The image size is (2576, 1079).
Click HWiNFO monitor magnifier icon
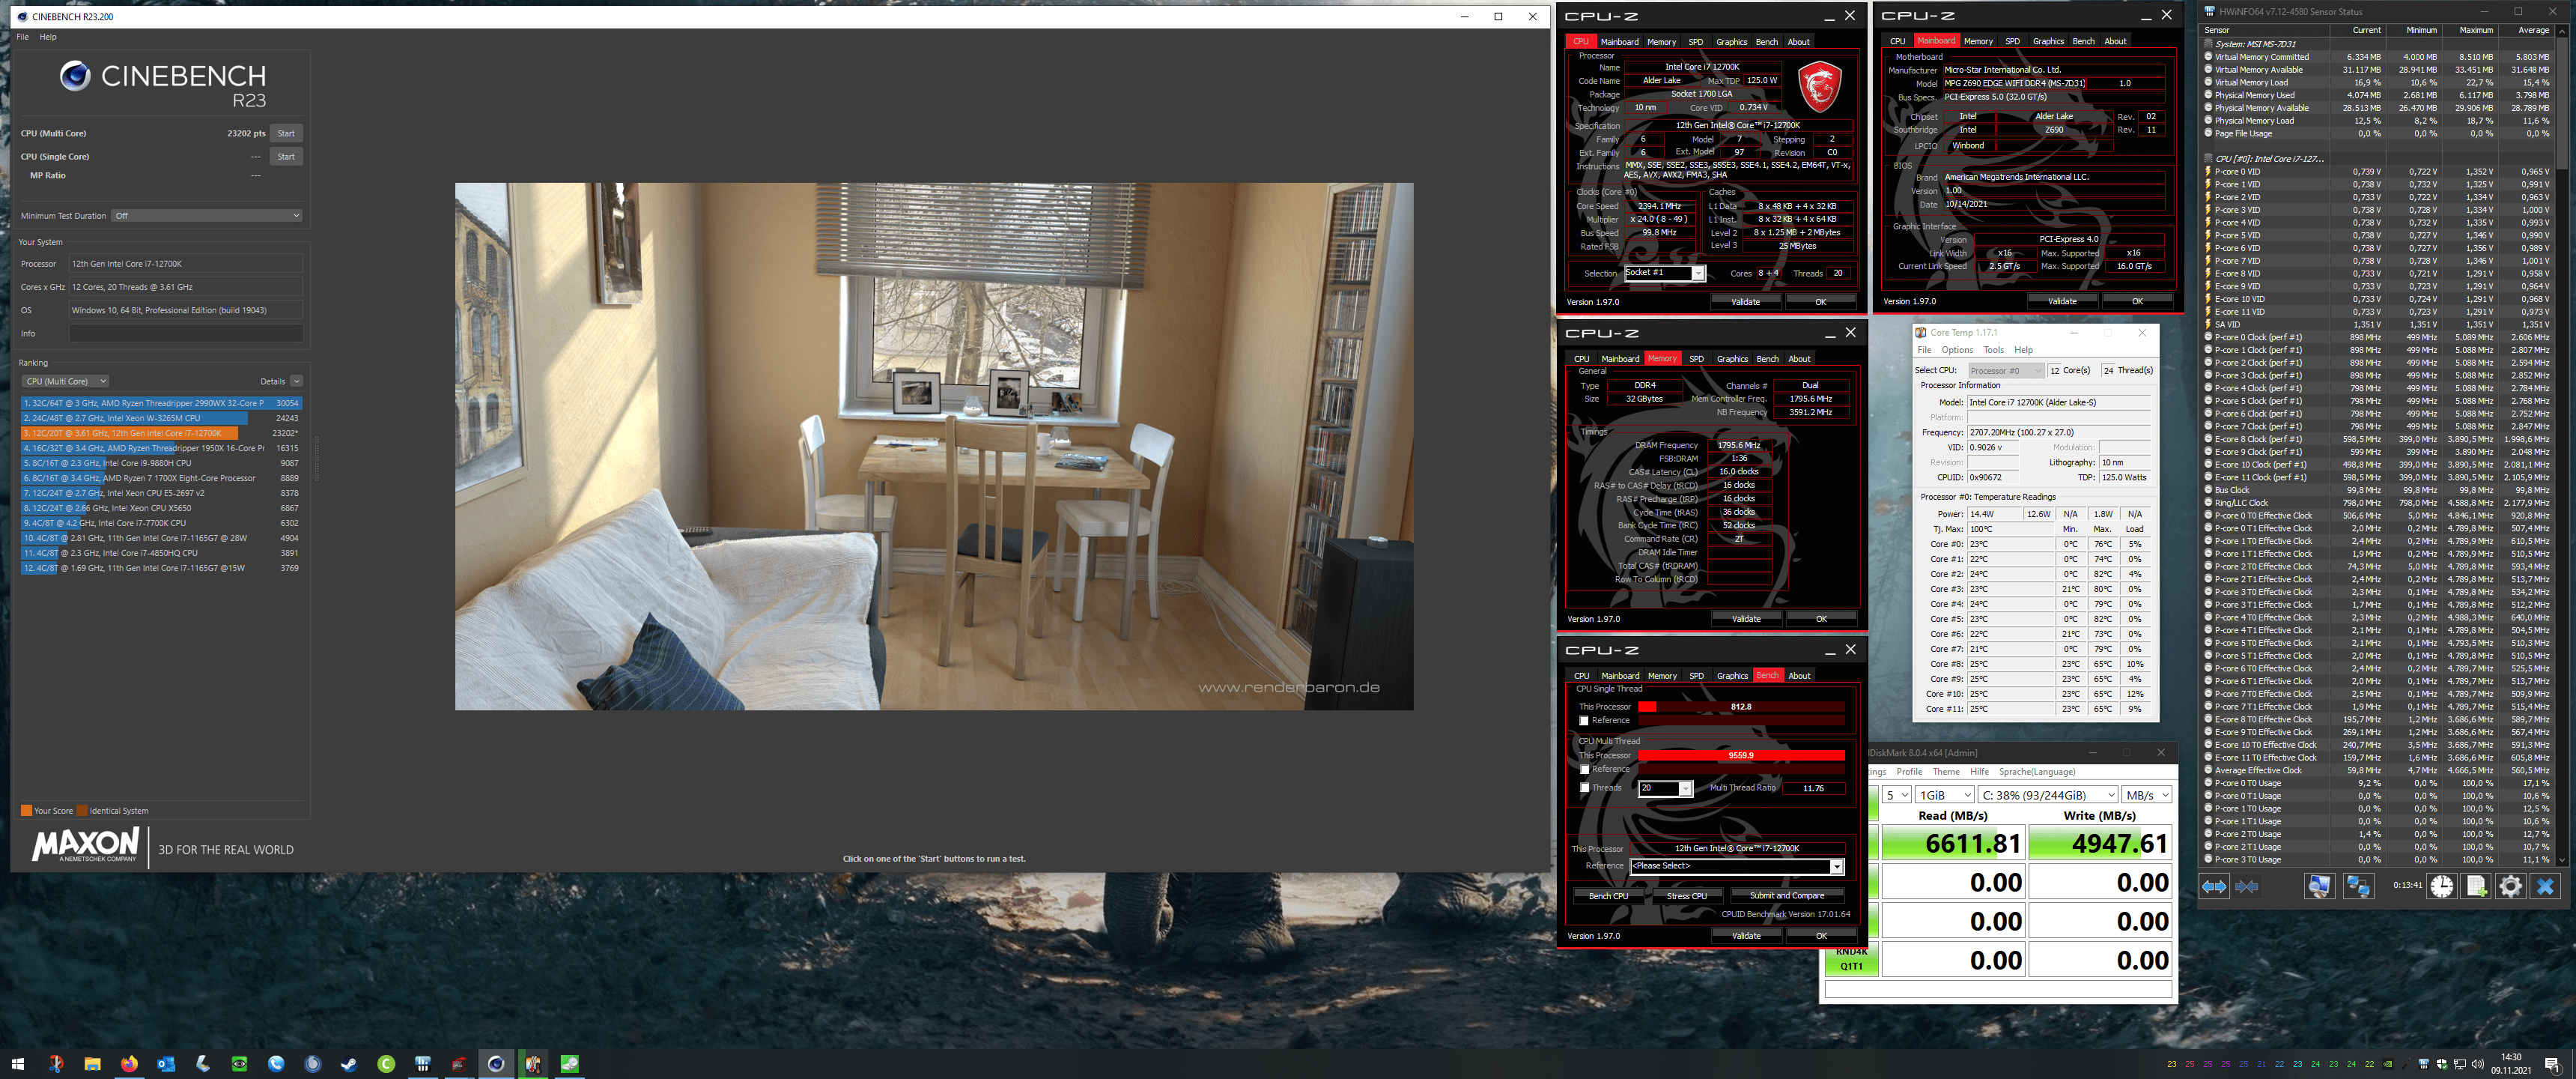[2319, 886]
